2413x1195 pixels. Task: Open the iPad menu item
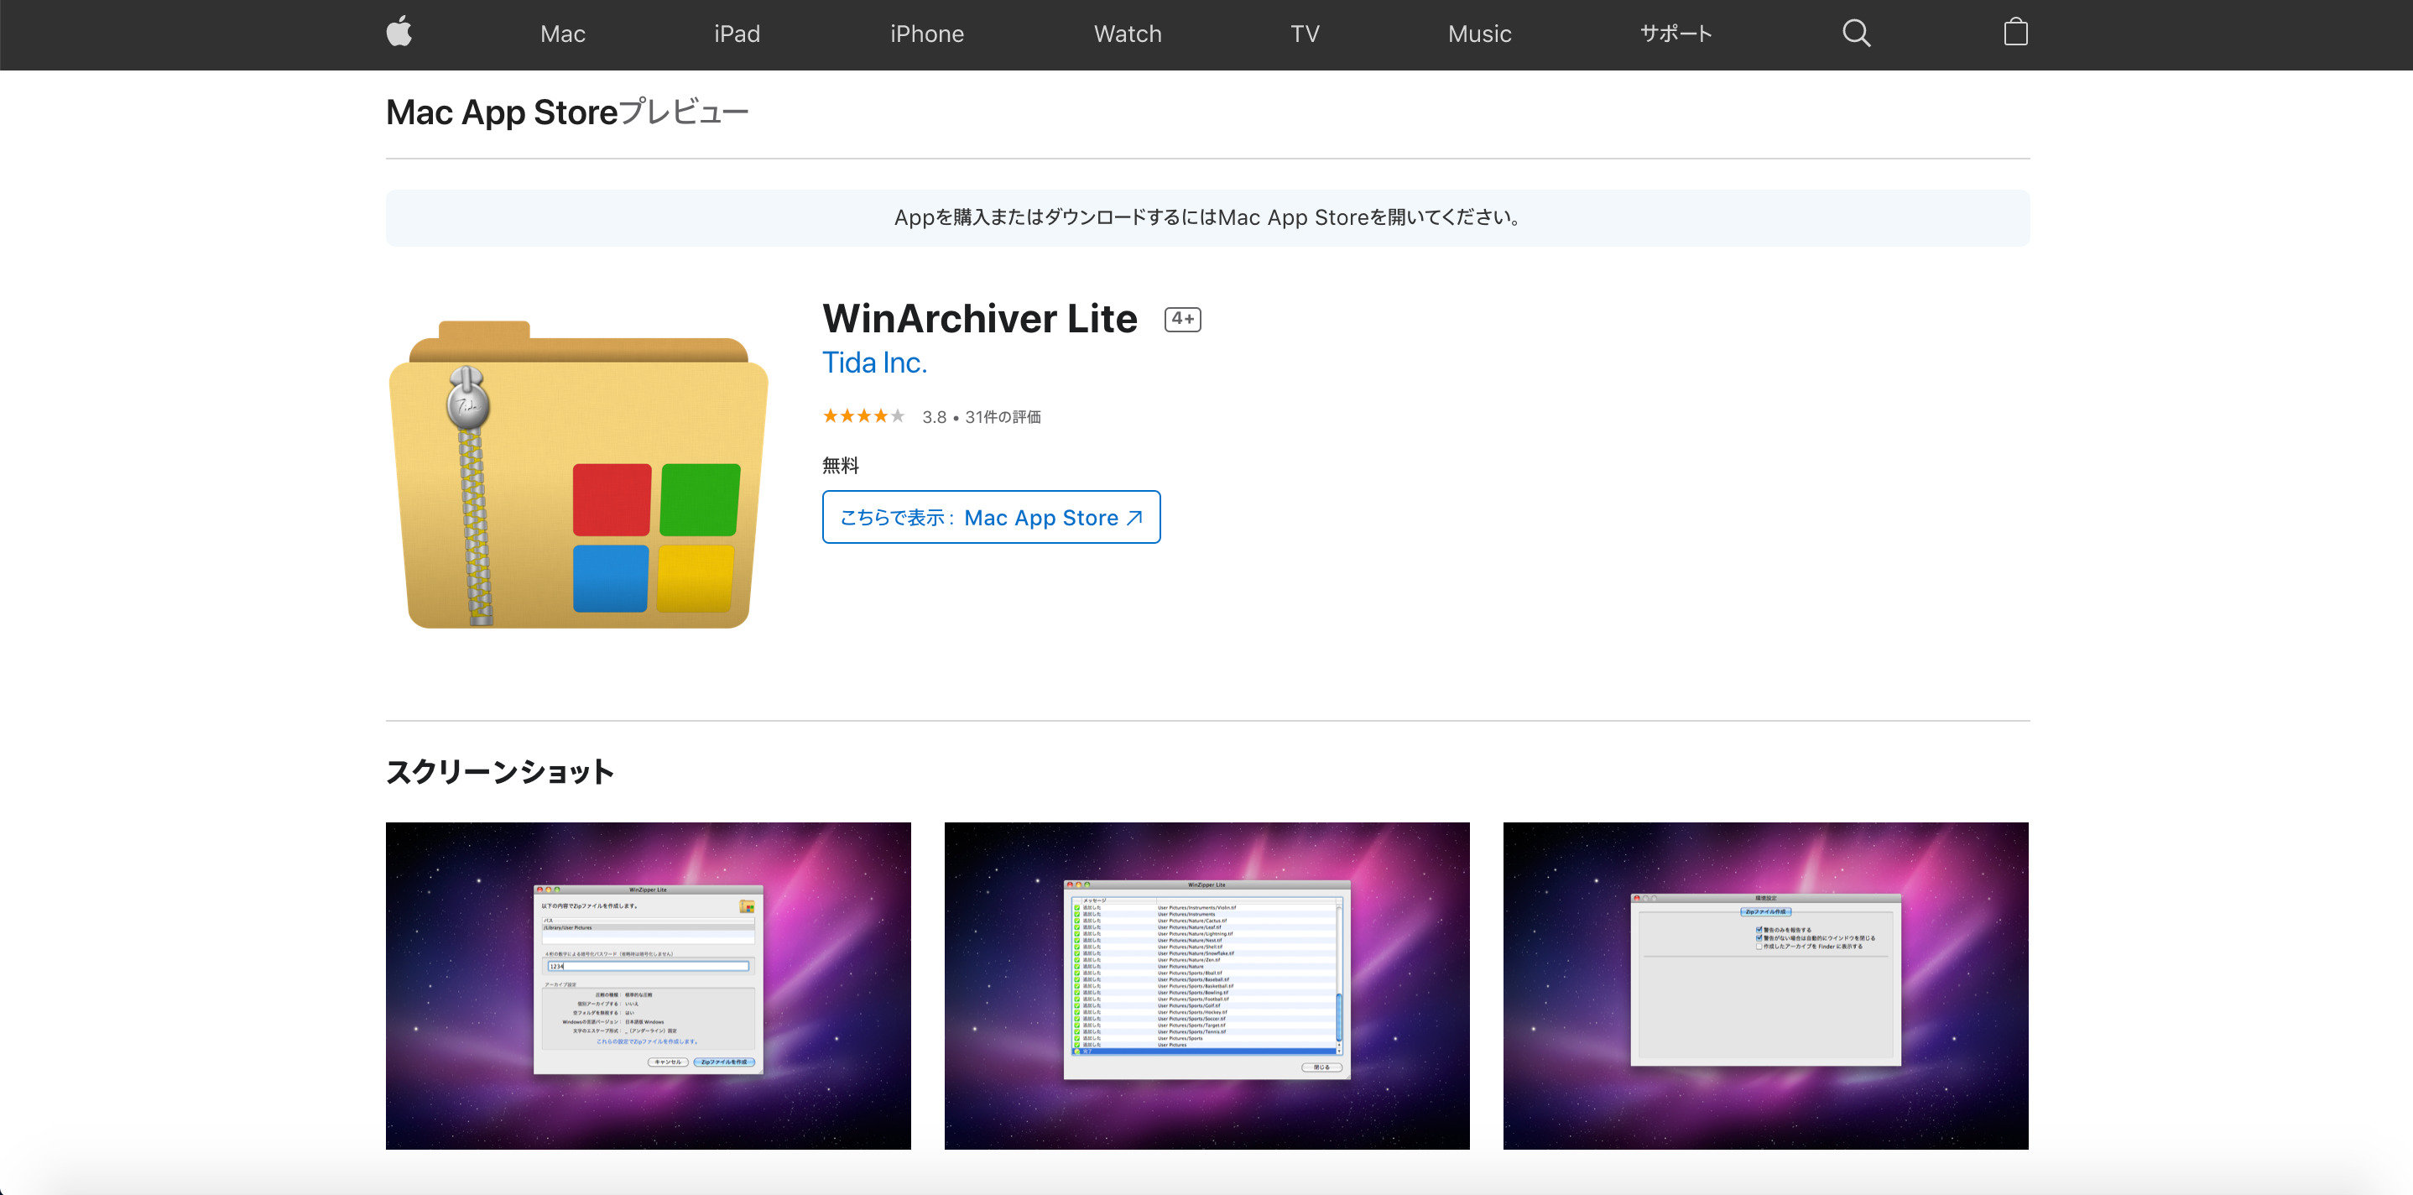[x=737, y=34]
